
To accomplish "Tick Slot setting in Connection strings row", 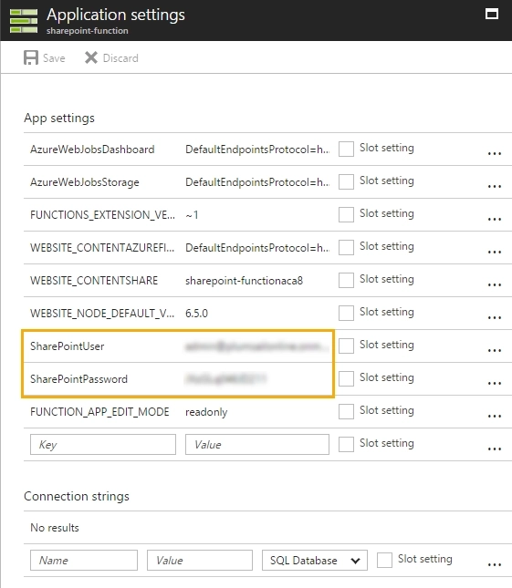I will pos(384,561).
